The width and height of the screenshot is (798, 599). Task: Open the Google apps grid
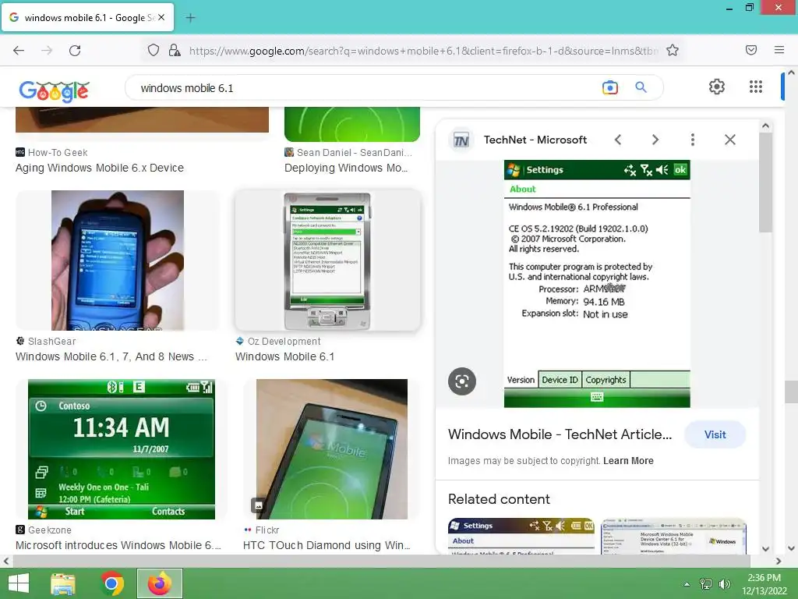coord(756,87)
